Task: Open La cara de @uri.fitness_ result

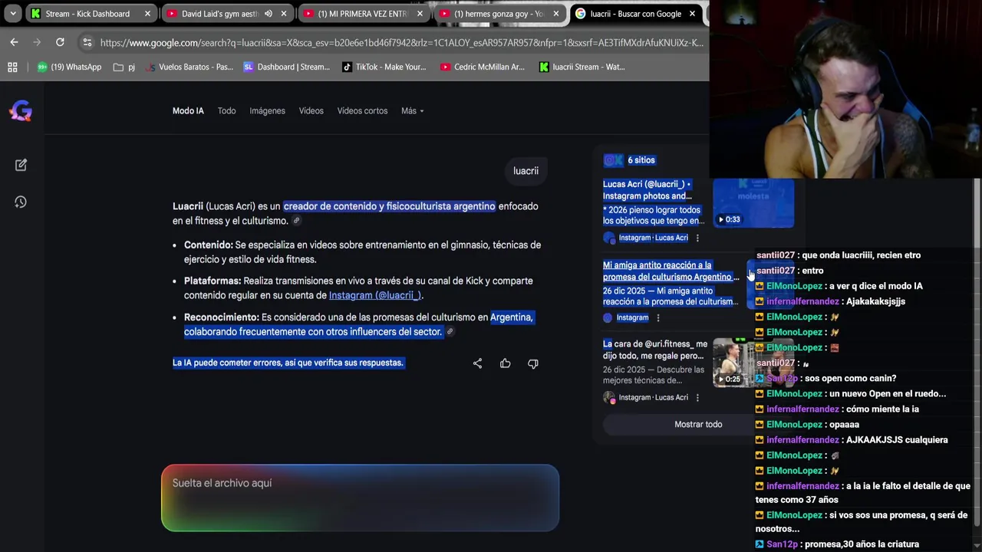Action: click(x=655, y=350)
